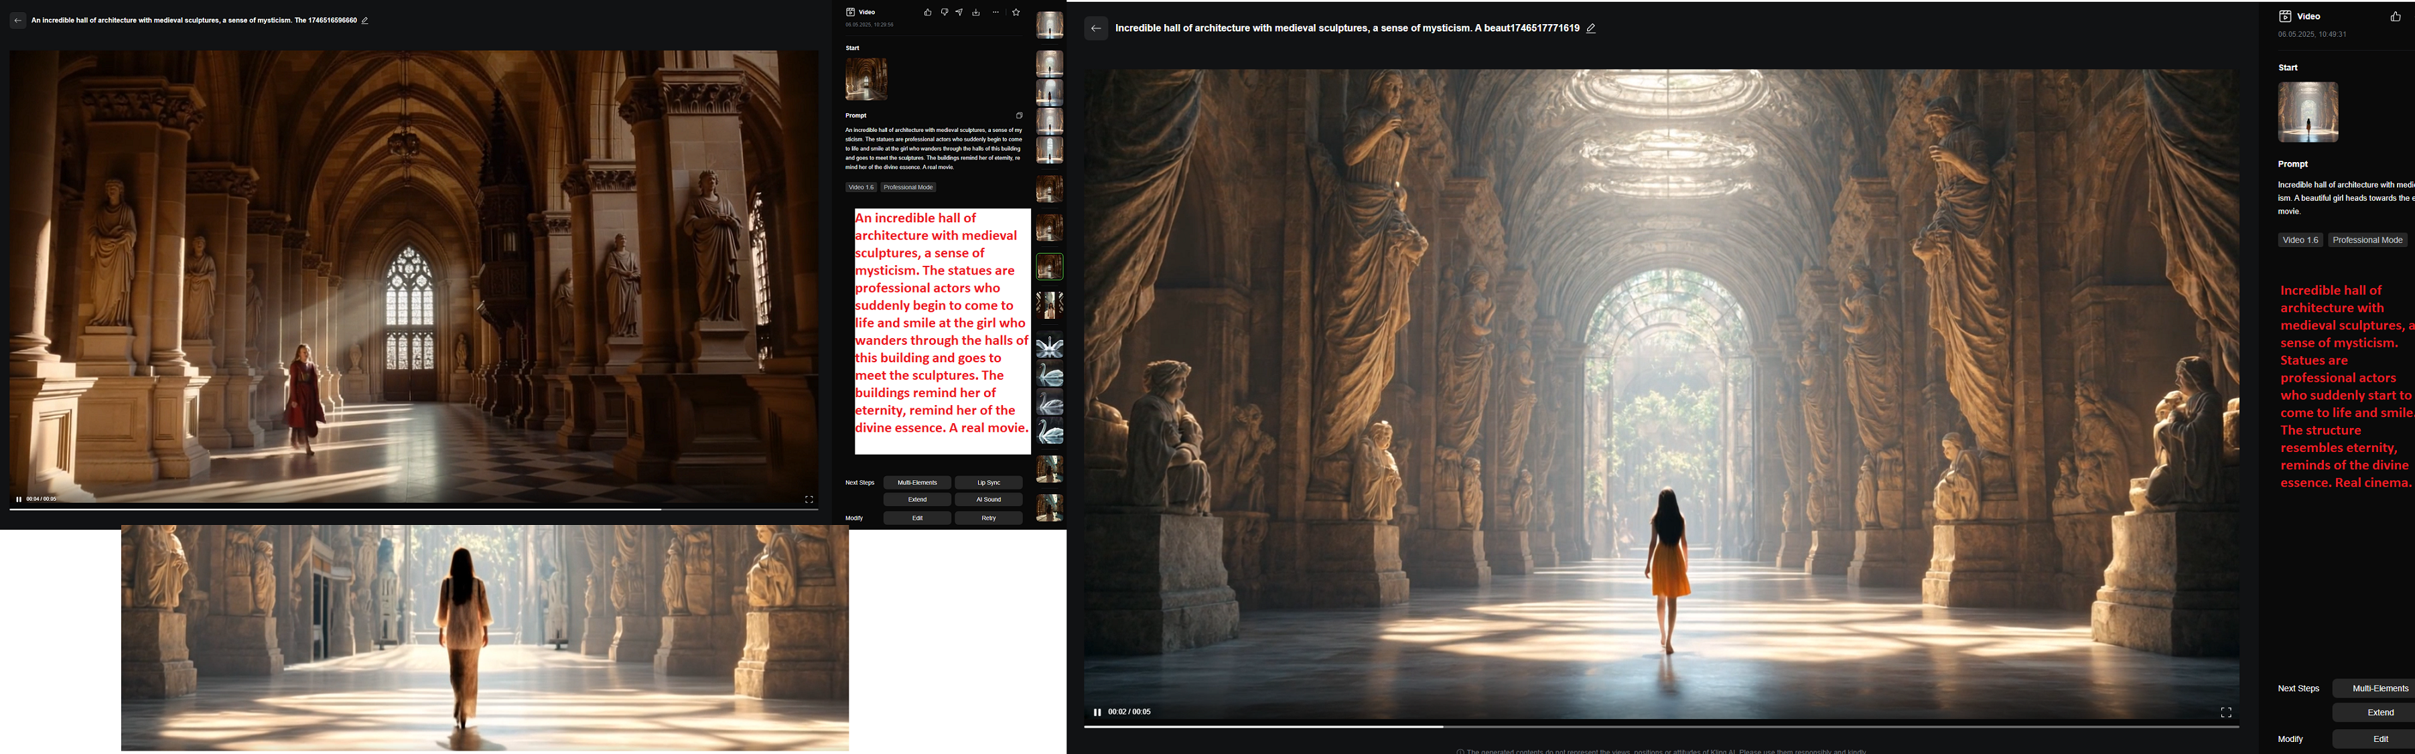The height and width of the screenshot is (754, 2415).
Task: Click back arrow button in right window
Action: pyautogui.click(x=1095, y=28)
